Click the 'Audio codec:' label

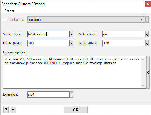[88, 34]
